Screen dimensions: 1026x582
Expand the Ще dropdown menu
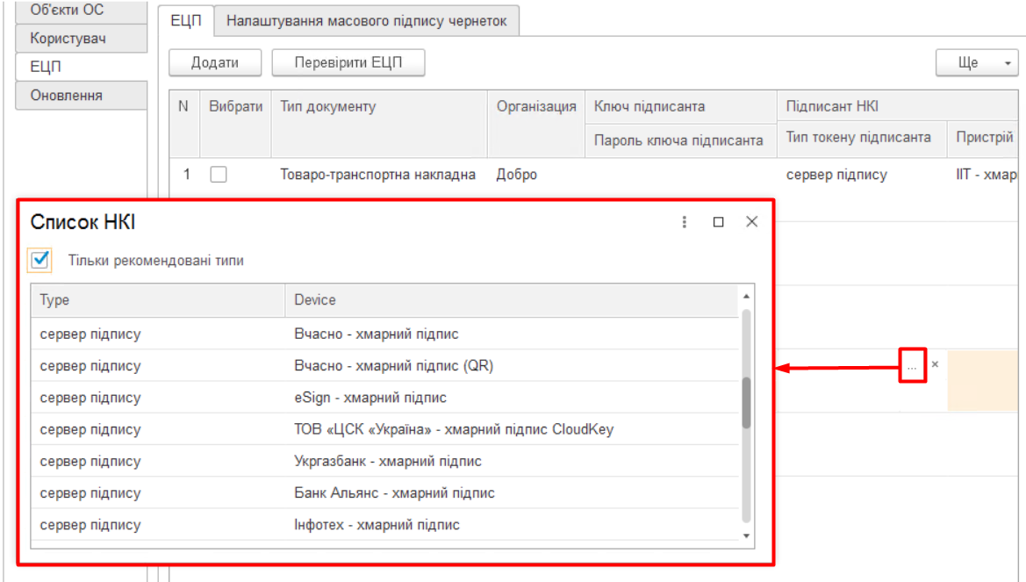tap(977, 63)
